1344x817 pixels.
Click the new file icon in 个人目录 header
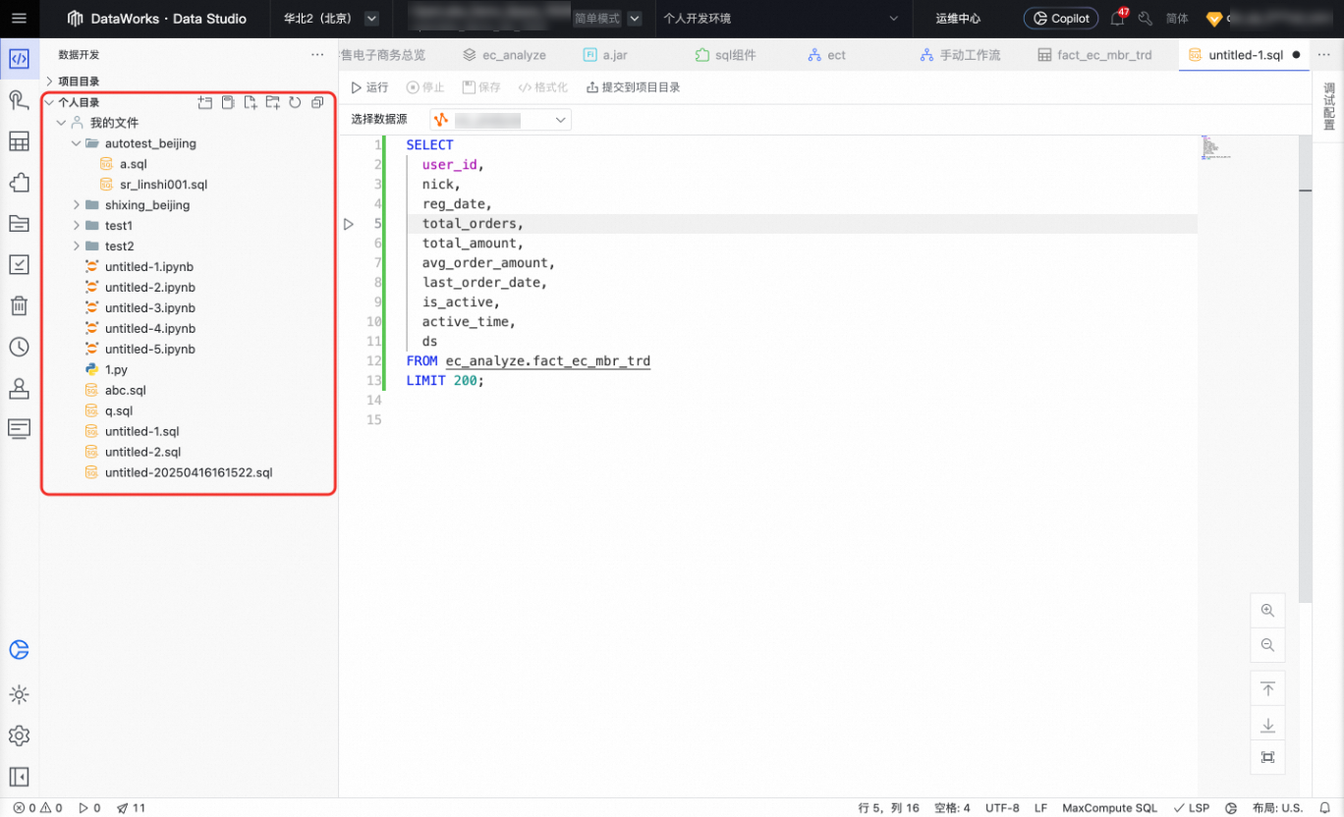(x=250, y=102)
